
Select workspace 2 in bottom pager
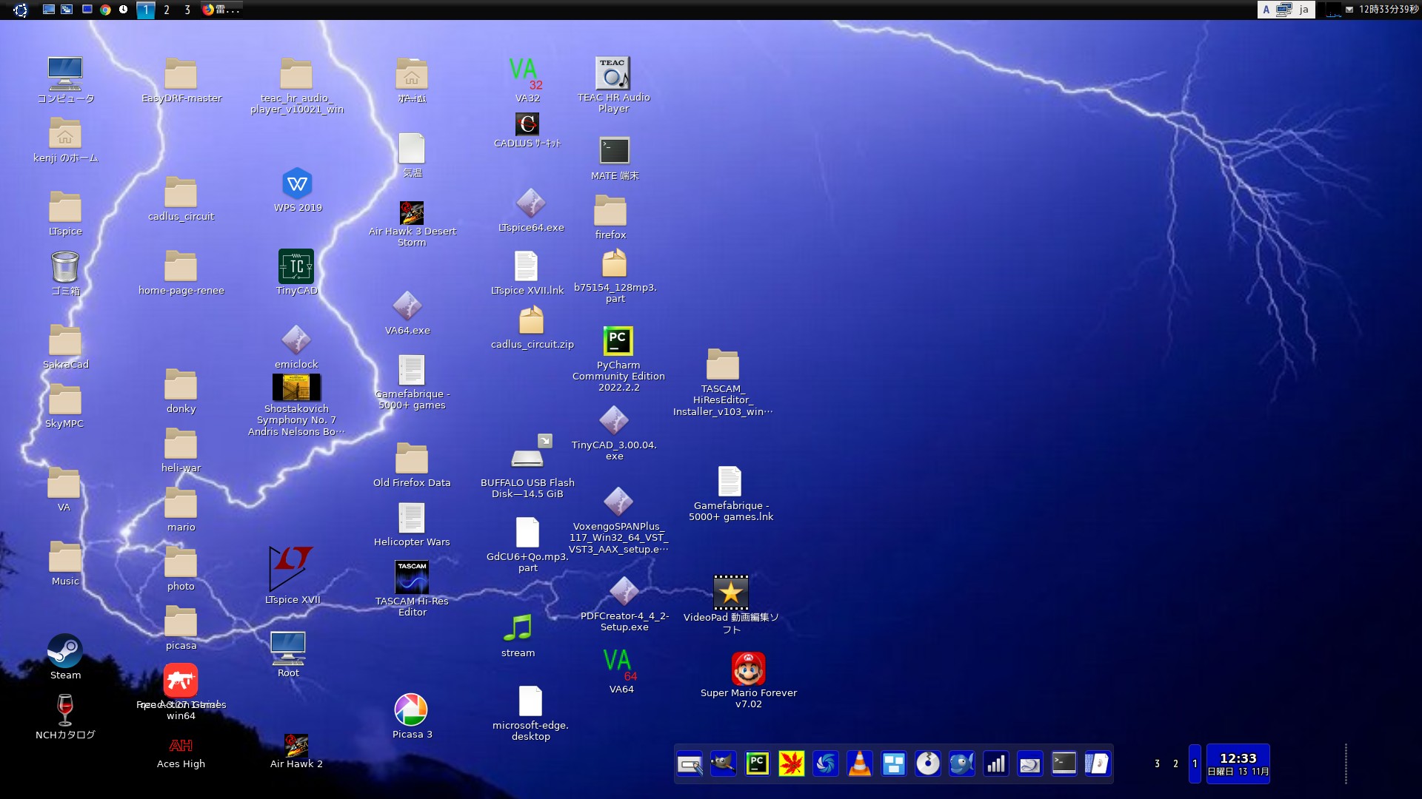[x=1175, y=763]
